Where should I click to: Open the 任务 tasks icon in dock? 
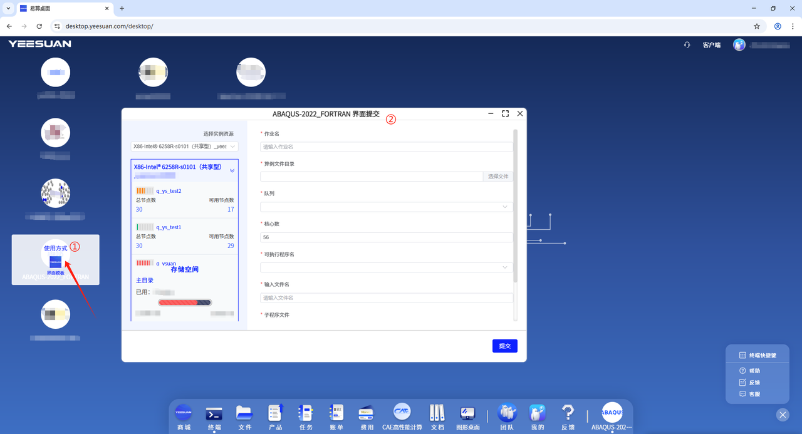coord(306,413)
